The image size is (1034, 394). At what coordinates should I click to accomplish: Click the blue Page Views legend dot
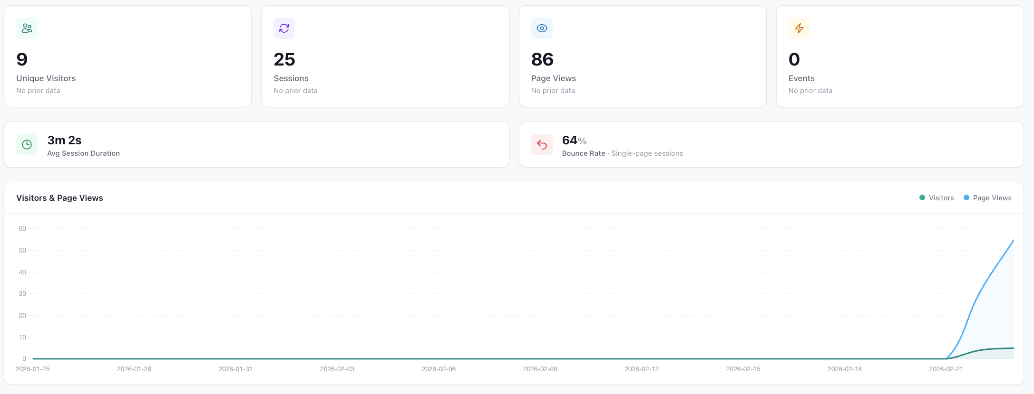[966, 198]
